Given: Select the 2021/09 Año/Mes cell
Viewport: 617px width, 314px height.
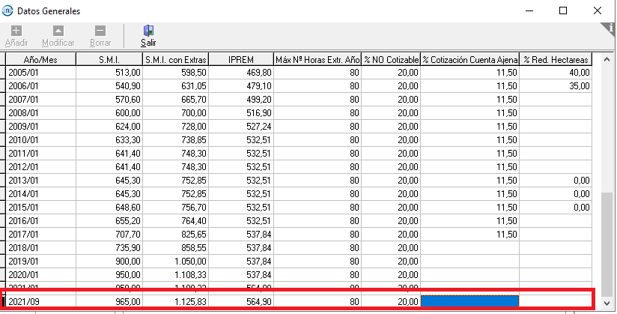Looking at the screenshot, I should [41, 301].
